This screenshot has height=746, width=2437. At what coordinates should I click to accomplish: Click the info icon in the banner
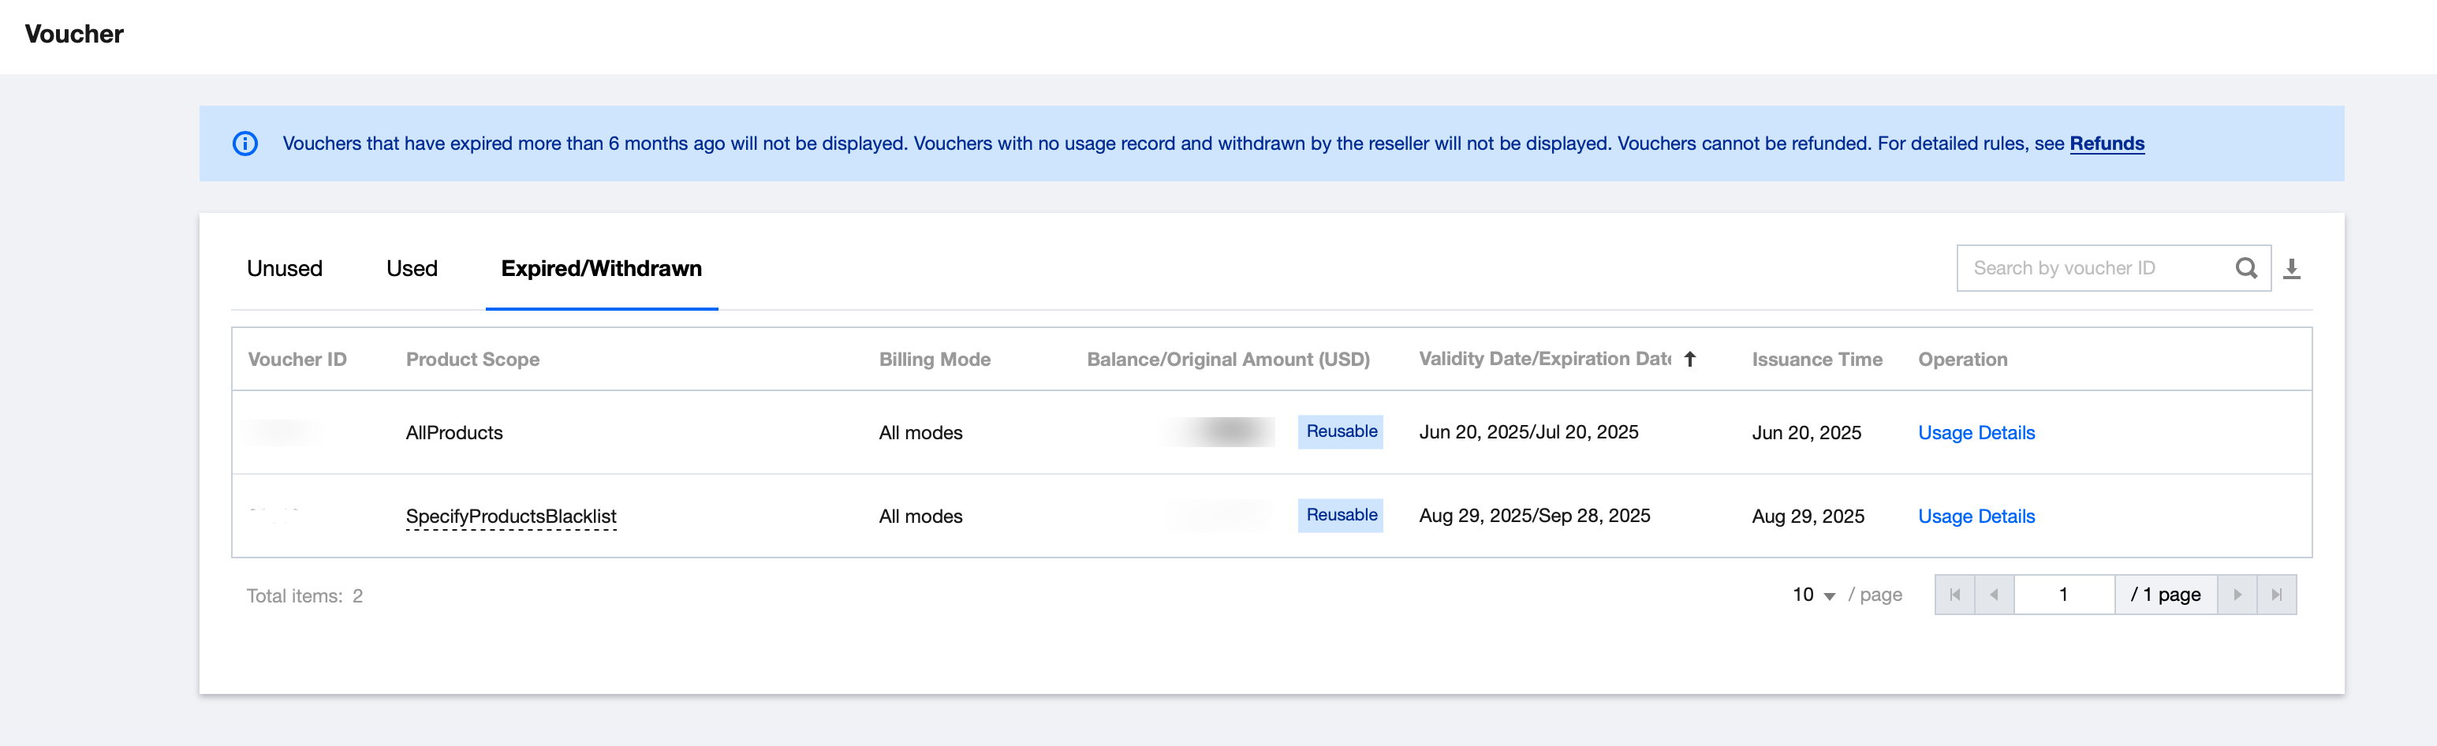pos(245,144)
